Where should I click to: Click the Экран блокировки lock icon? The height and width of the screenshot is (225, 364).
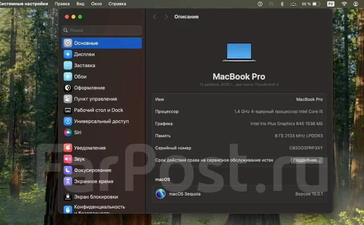click(68, 197)
